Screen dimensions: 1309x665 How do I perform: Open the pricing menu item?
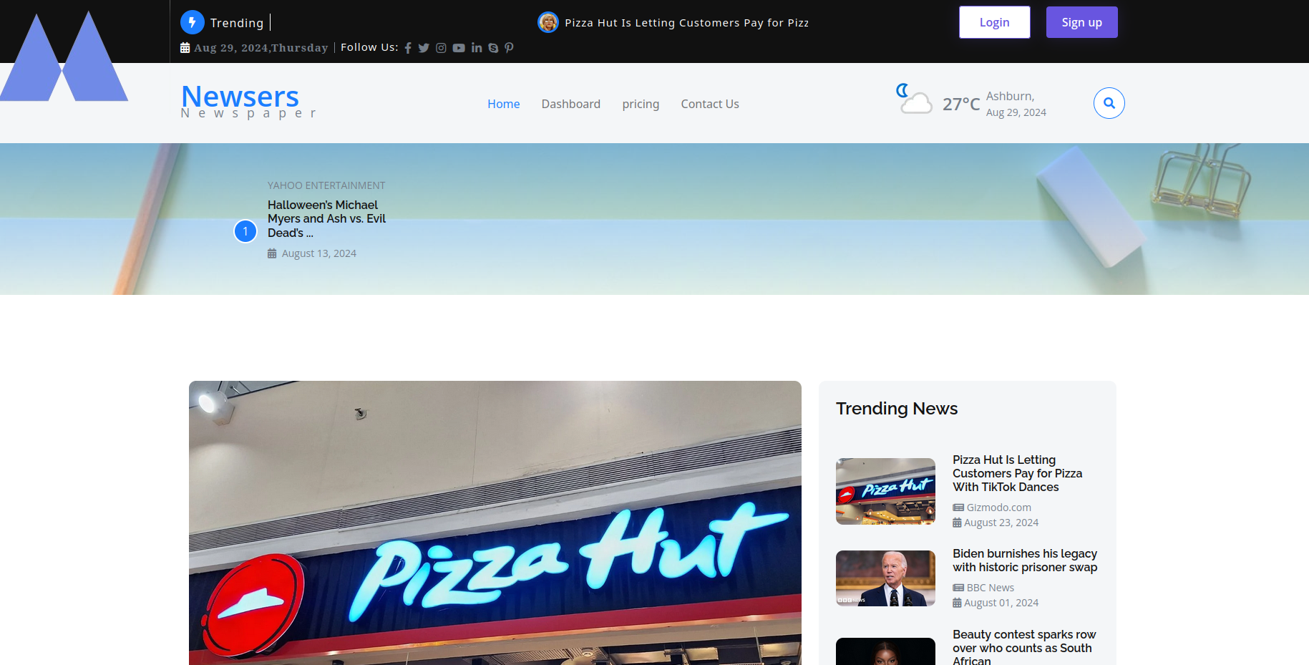coord(641,104)
